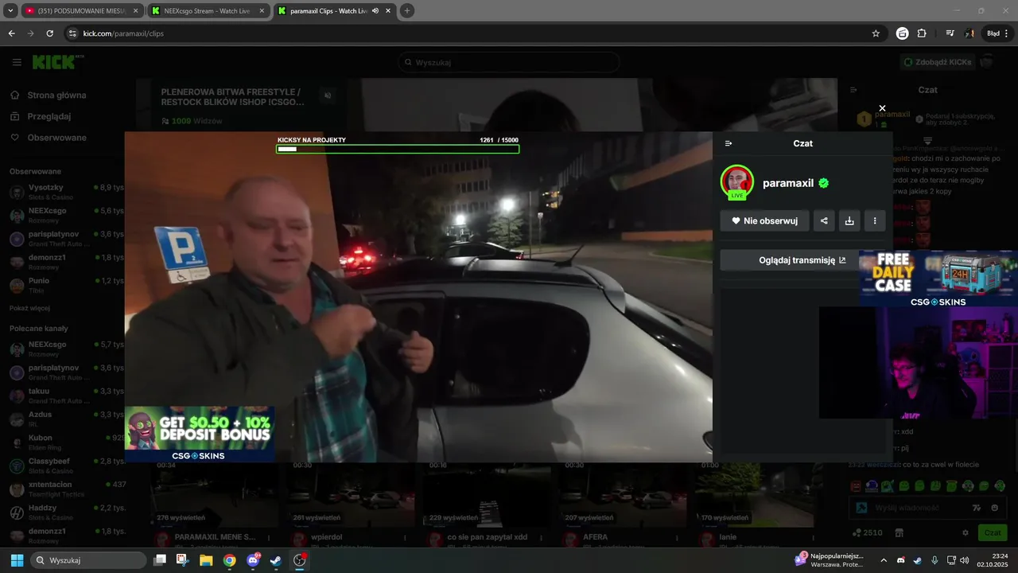Go back in browser history
Viewport: 1018px width, 573px height.
[x=11, y=33]
